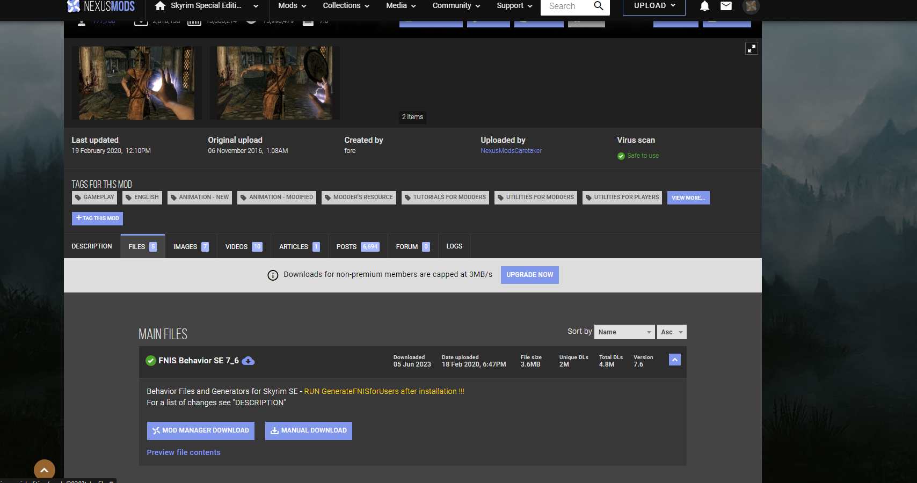
Task: Click the creator name "fore"
Action: (x=350, y=151)
